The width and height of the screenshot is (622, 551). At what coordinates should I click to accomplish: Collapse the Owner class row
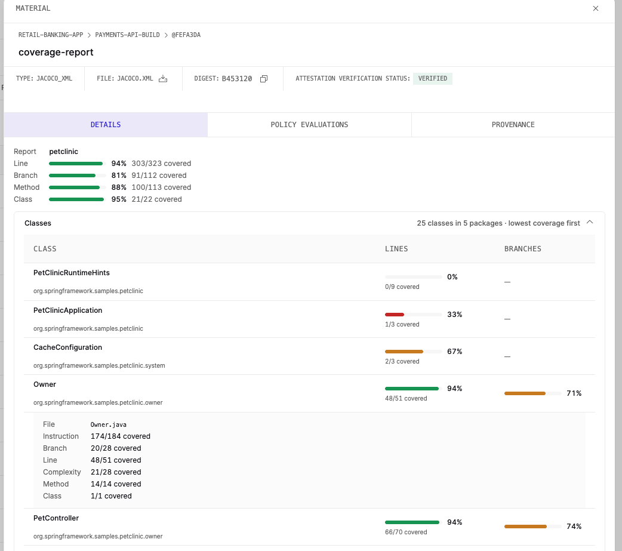tap(309, 393)
